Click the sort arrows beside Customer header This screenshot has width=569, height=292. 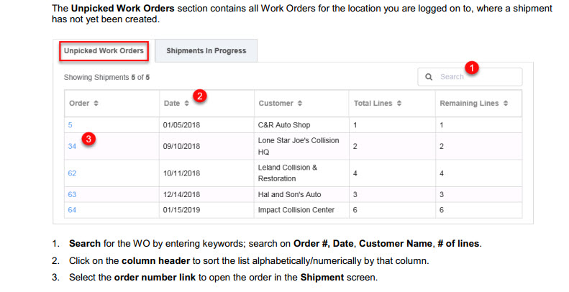(299, 104)
